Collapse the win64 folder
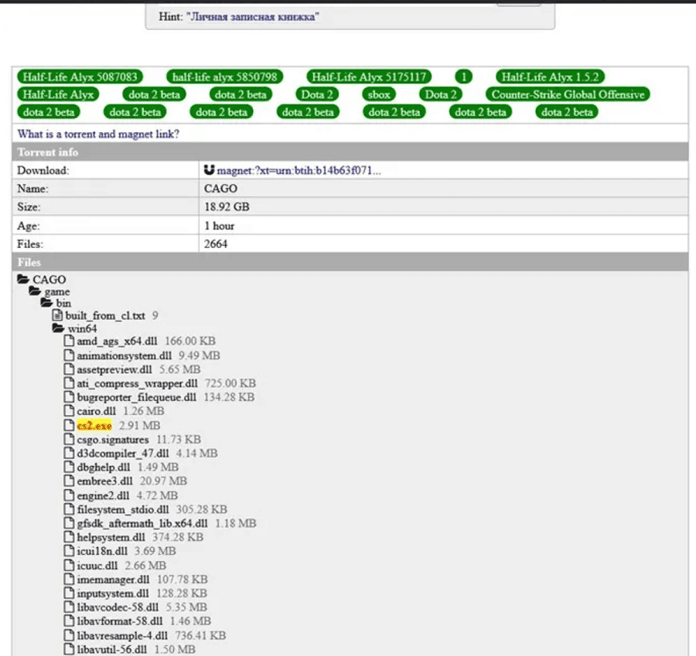Screen dimensions: 696x656 pyautogui.click(x=58, y=329)
